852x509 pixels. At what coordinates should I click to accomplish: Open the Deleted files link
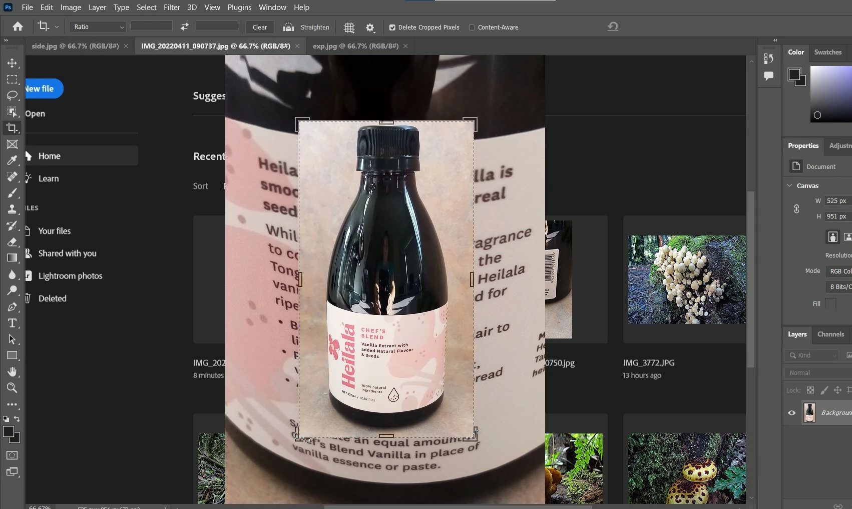(x=52, y=298)
